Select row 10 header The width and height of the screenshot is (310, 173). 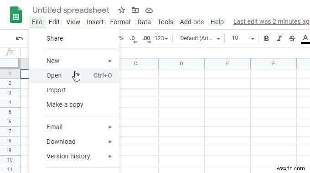10,160
